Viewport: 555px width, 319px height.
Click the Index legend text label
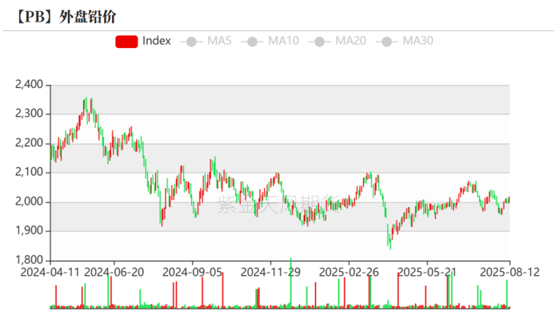[157, 41]
